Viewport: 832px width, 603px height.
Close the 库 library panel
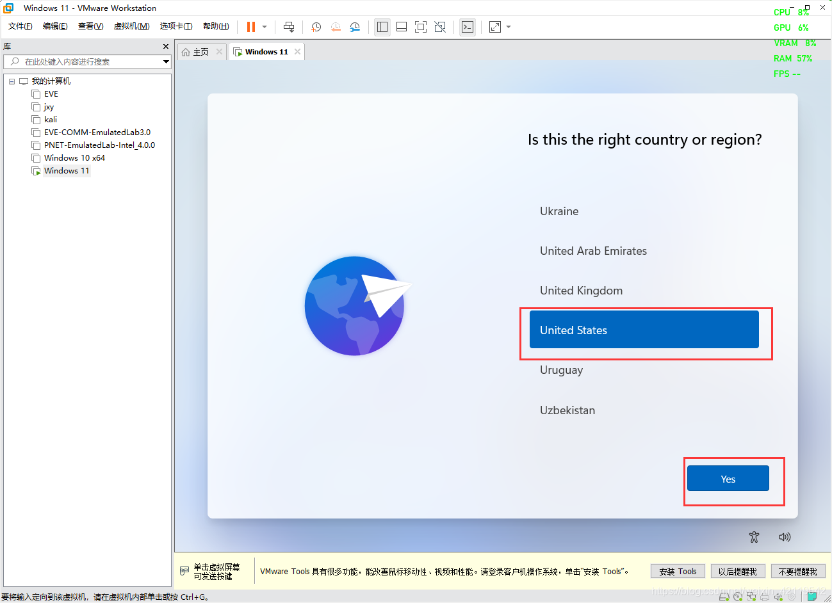pos(166,47)
